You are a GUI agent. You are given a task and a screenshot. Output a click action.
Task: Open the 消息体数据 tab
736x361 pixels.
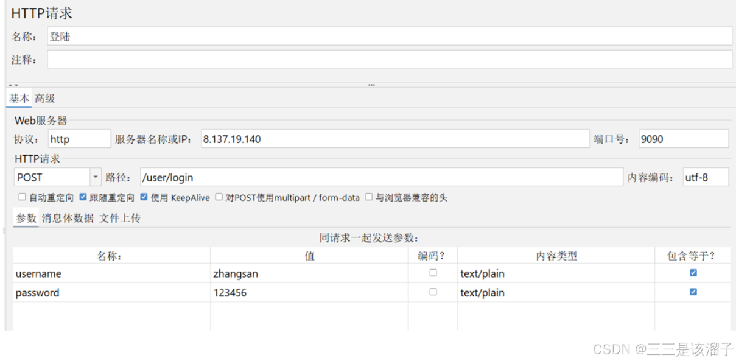tap(68, 218)
